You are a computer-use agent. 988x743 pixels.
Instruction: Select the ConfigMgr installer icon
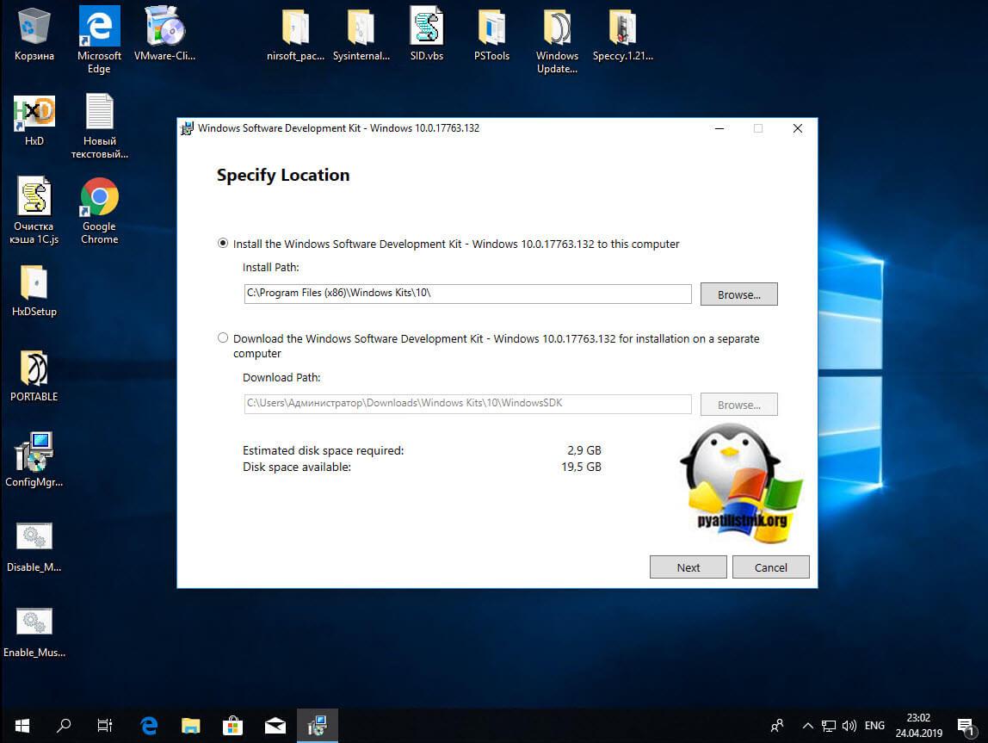click(34, 461)
